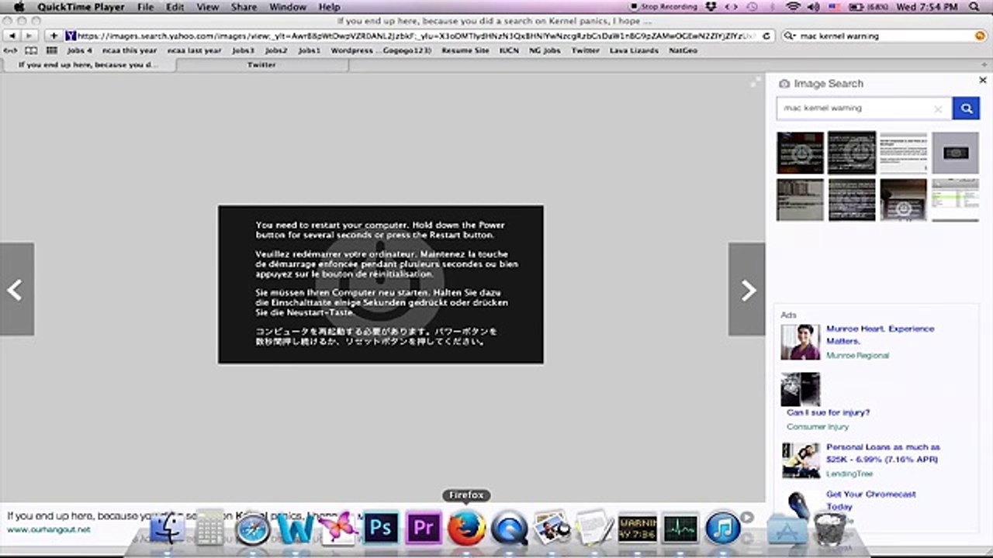Click the Firefox icon in dock
This screenshot has height=558, width=993.
pos(466,529)
